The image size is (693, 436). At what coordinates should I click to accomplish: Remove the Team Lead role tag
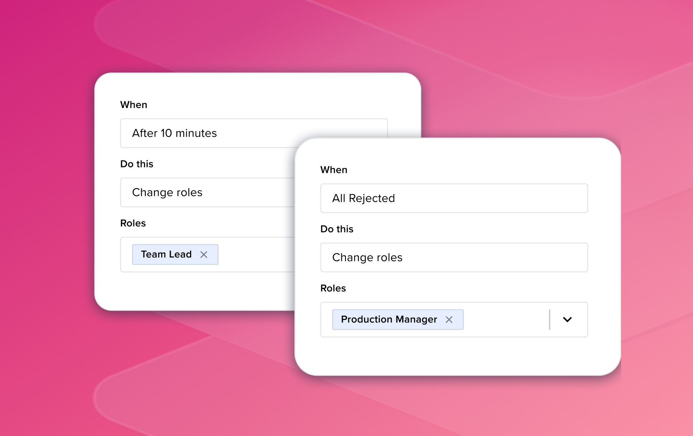[x=204, y=255]
